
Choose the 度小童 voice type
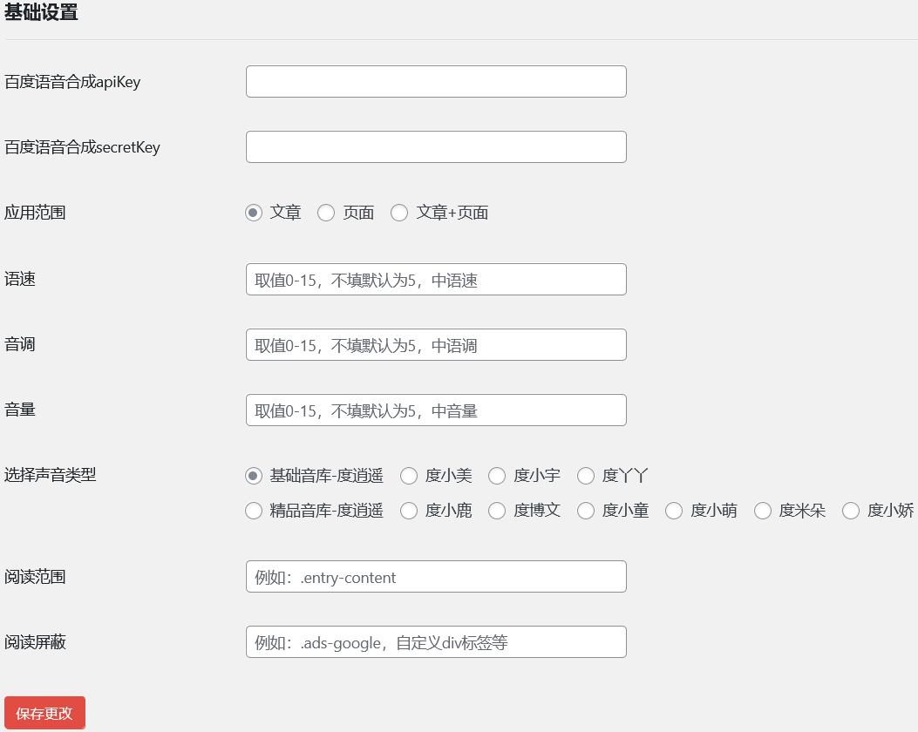(x=586, y=511)
